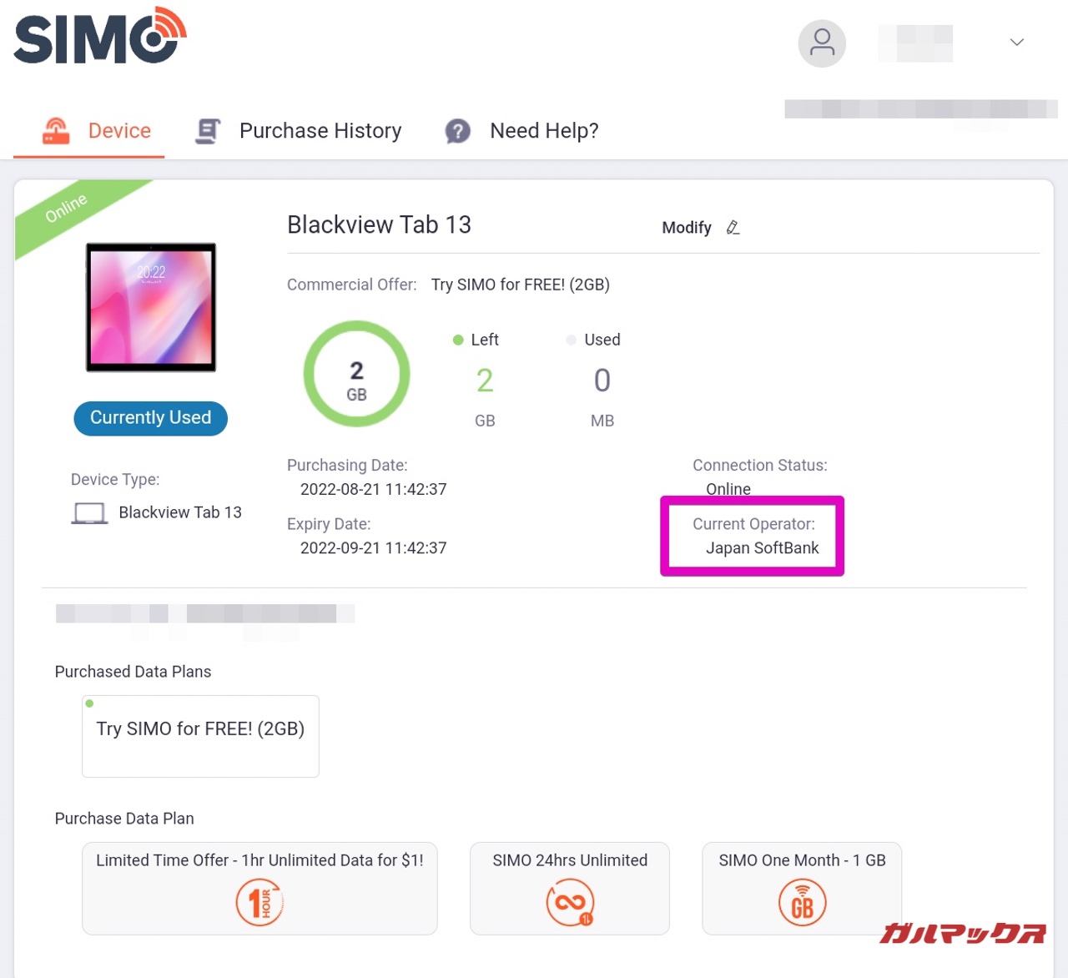The width and height of the screenshot is (1068, 978).
Task: Switch to the Device tab
Action: (98, 131)
